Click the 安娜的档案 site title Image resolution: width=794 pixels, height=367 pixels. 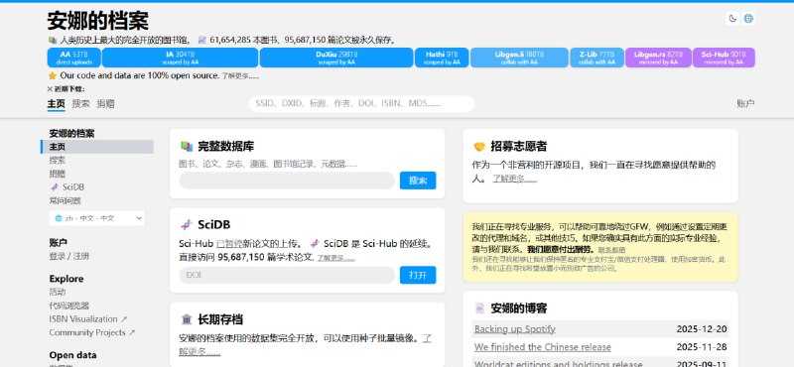[x=97, y=21]
